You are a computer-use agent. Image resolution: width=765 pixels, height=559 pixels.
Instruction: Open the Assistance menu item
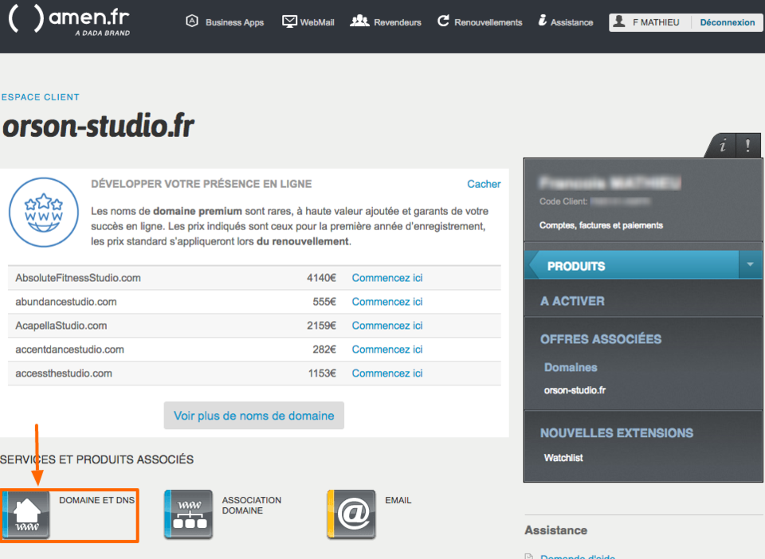coord(572,22)
